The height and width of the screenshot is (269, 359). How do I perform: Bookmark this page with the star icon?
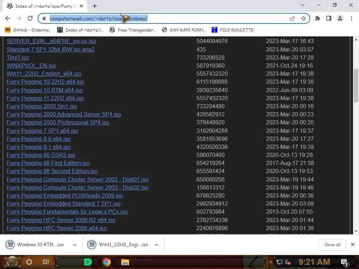304,18
